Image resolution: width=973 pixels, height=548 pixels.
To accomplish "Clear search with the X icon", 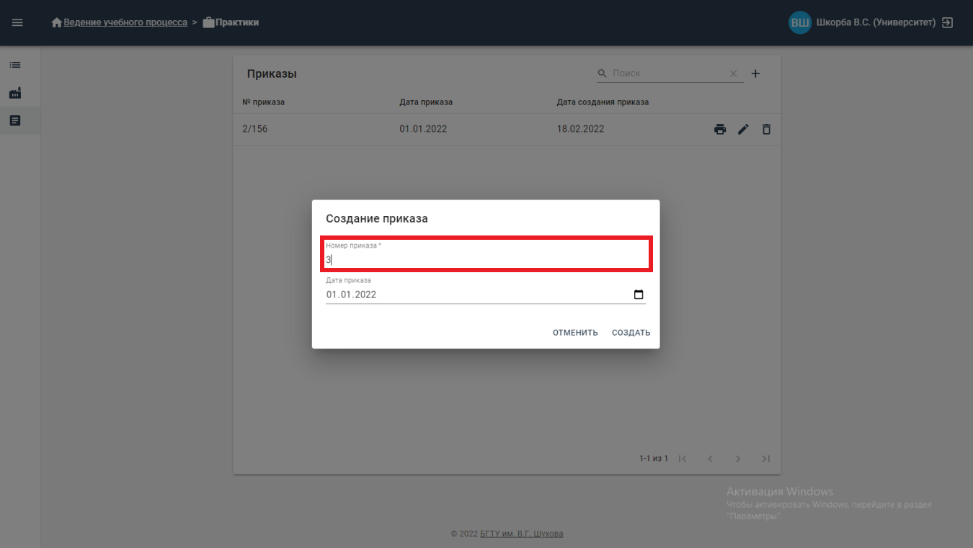I will click(x=734, y=73).
